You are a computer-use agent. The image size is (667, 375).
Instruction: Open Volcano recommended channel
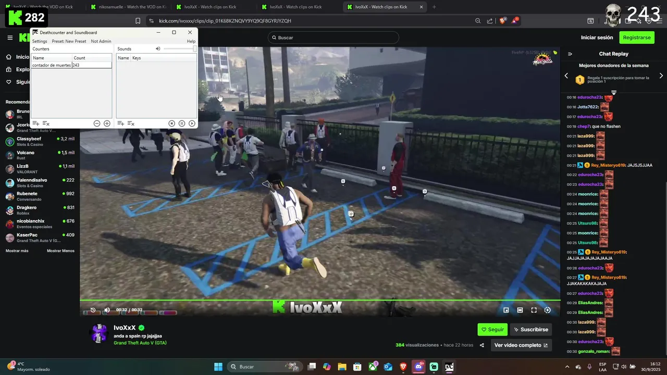coord(40,155)
